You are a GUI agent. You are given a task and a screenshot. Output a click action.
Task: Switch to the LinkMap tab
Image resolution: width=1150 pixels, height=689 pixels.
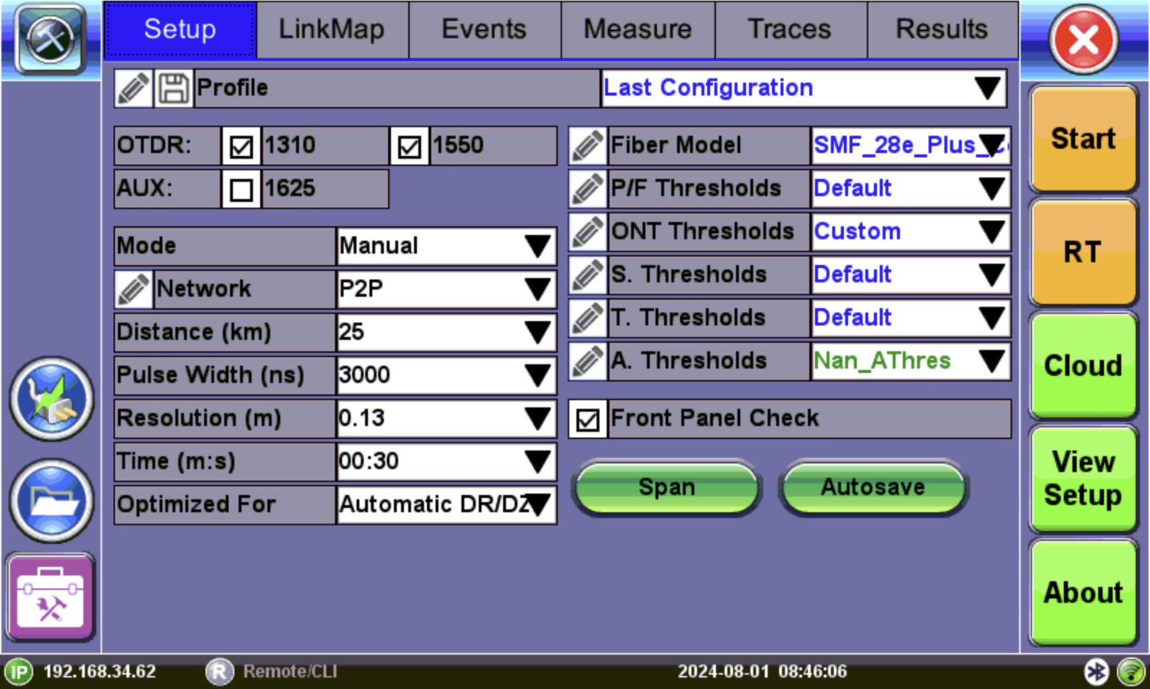coord(332,29)
